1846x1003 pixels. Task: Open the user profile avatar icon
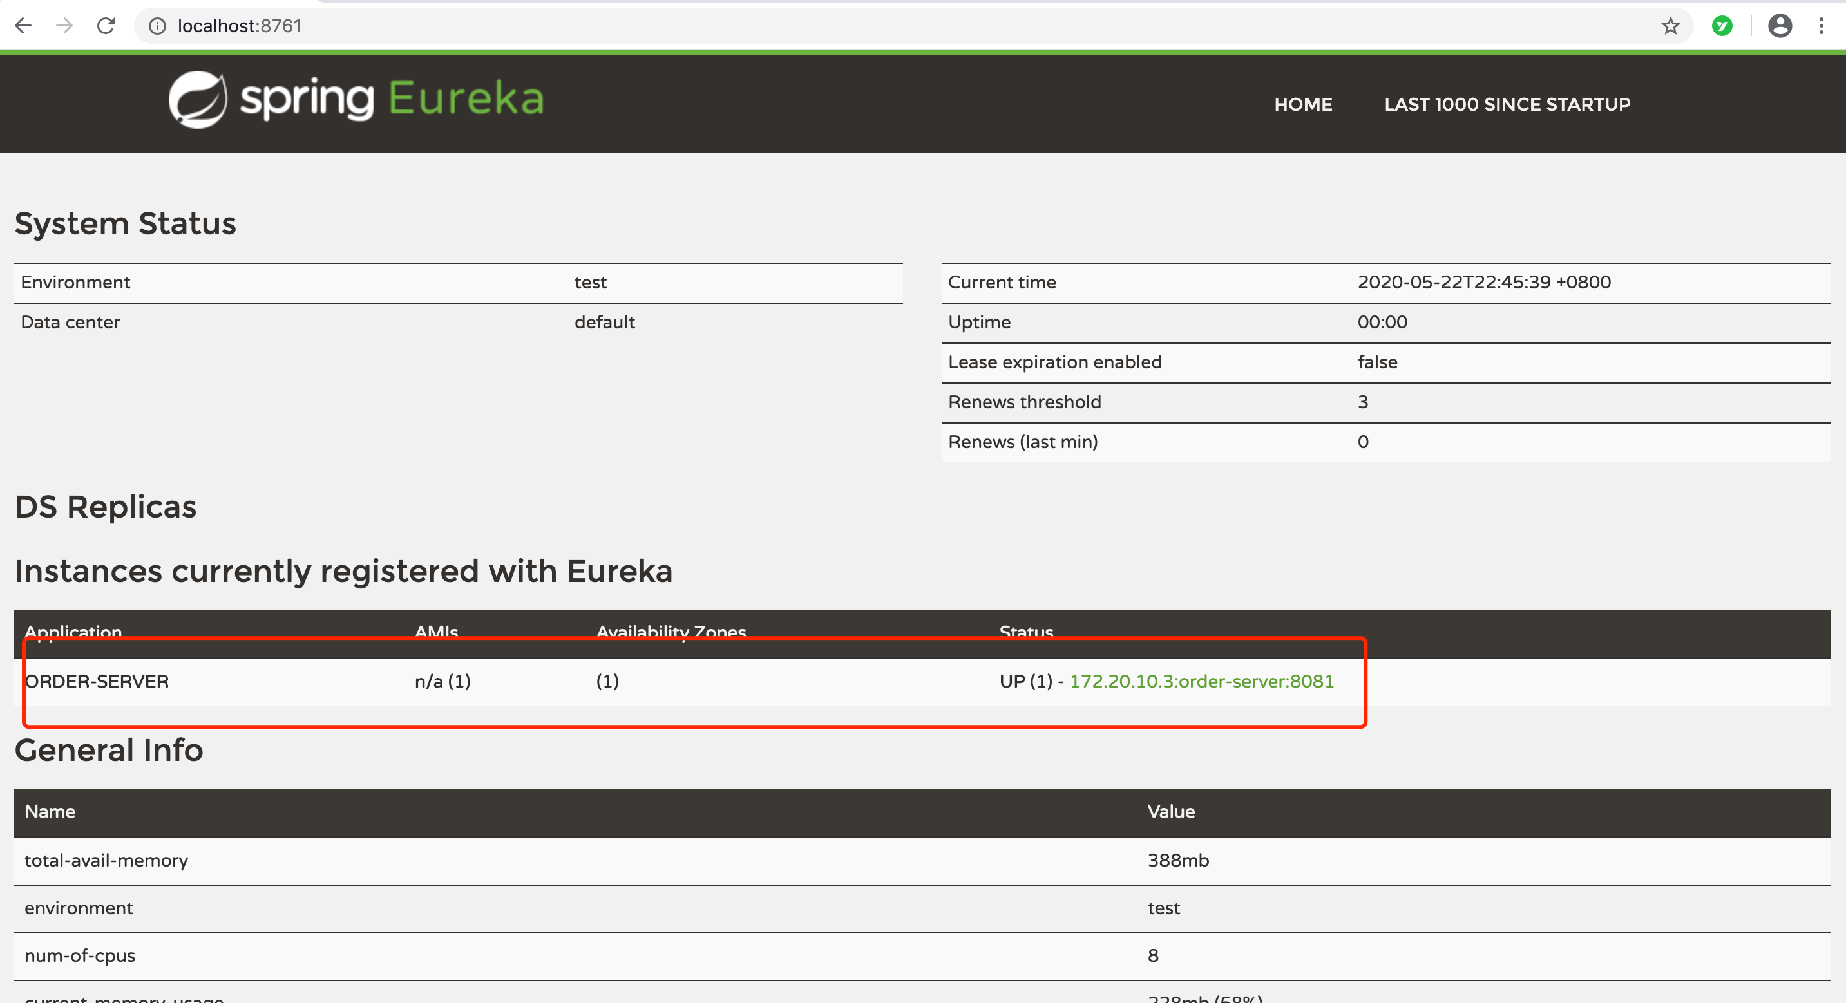[1780, 26]
